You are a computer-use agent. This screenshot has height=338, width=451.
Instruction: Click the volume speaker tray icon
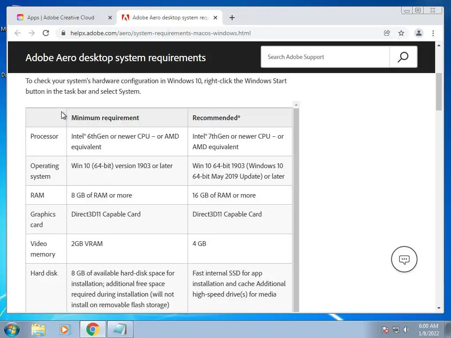click(406, 330)
